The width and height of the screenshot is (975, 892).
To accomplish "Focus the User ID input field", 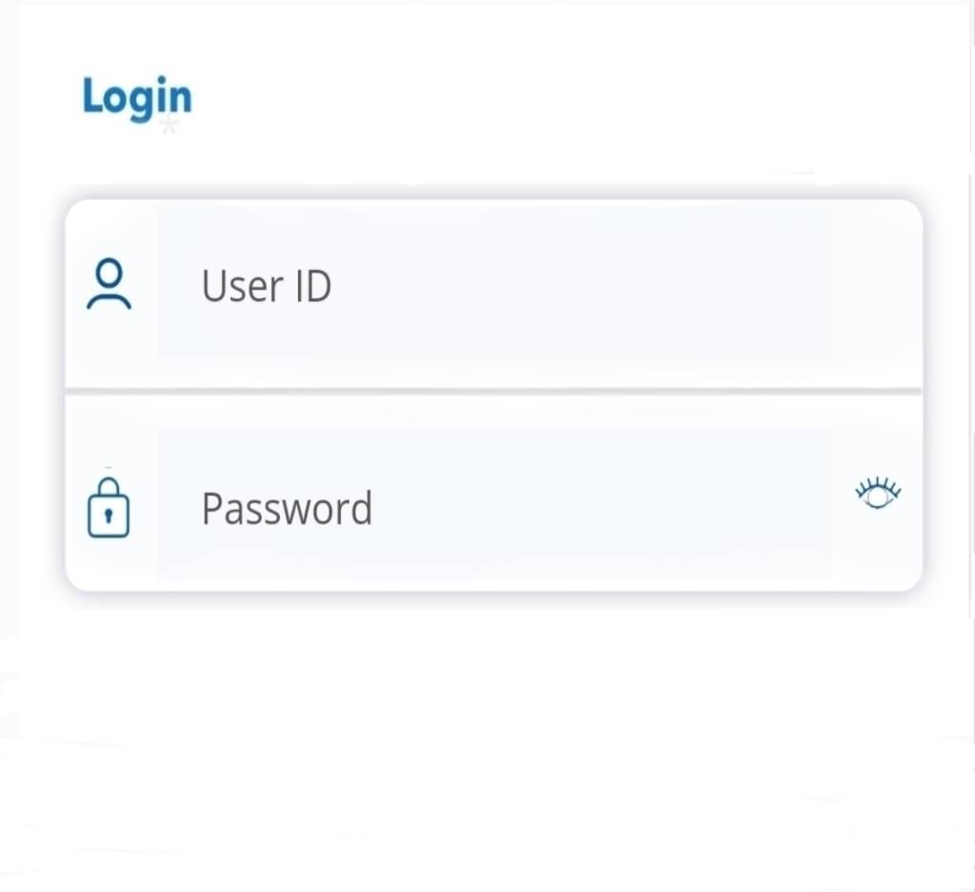I will click(x=495, y=286).
